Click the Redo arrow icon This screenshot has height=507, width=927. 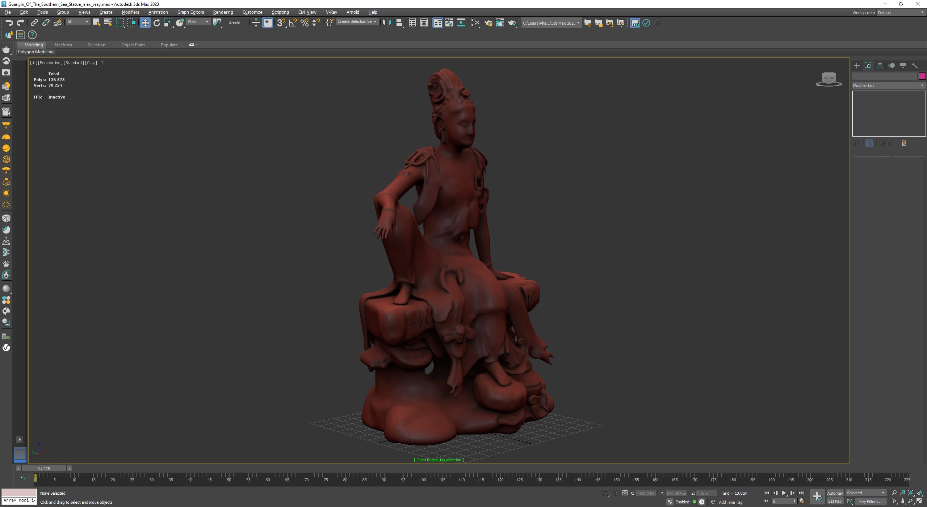tap(21, 23)
